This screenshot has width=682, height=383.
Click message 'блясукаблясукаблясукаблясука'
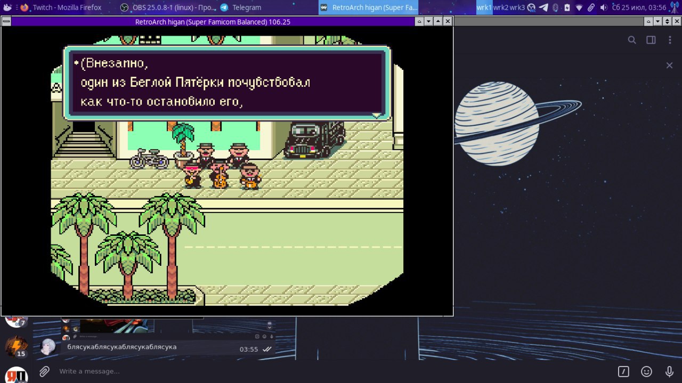[x=122, y=347]
